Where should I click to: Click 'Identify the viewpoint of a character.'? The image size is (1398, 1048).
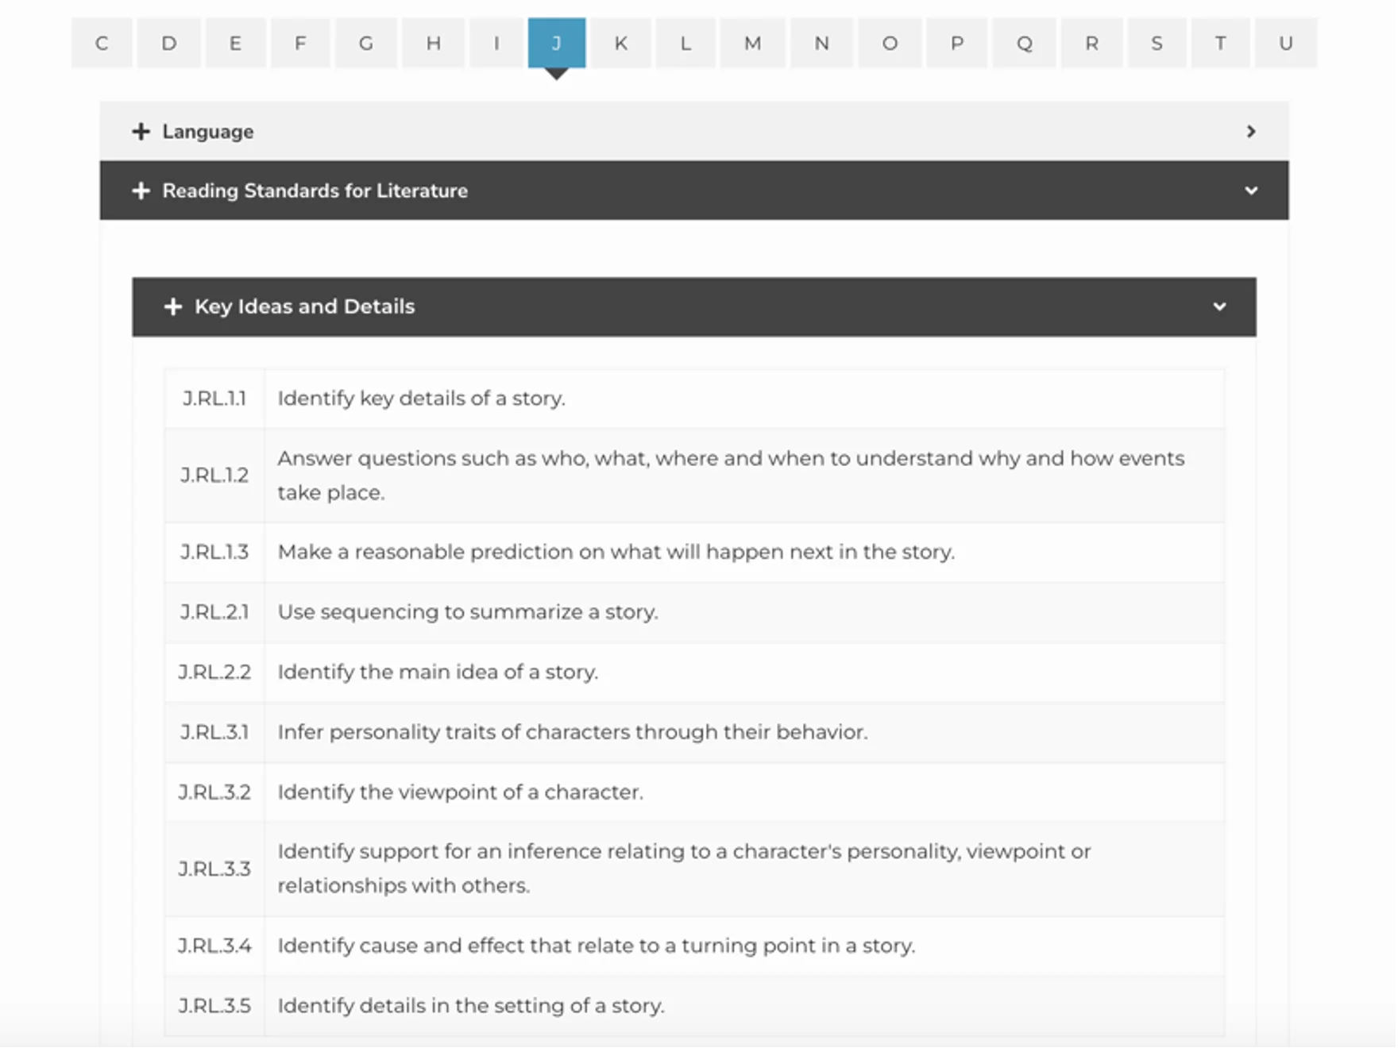[x=460, y=792]
